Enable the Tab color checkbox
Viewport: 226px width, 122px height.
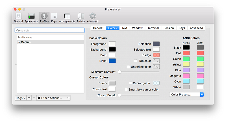[135, 61]
